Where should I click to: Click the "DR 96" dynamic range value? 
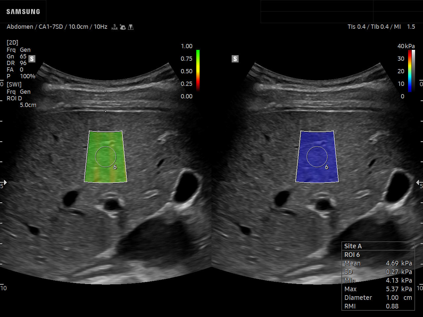pos(17,63)
